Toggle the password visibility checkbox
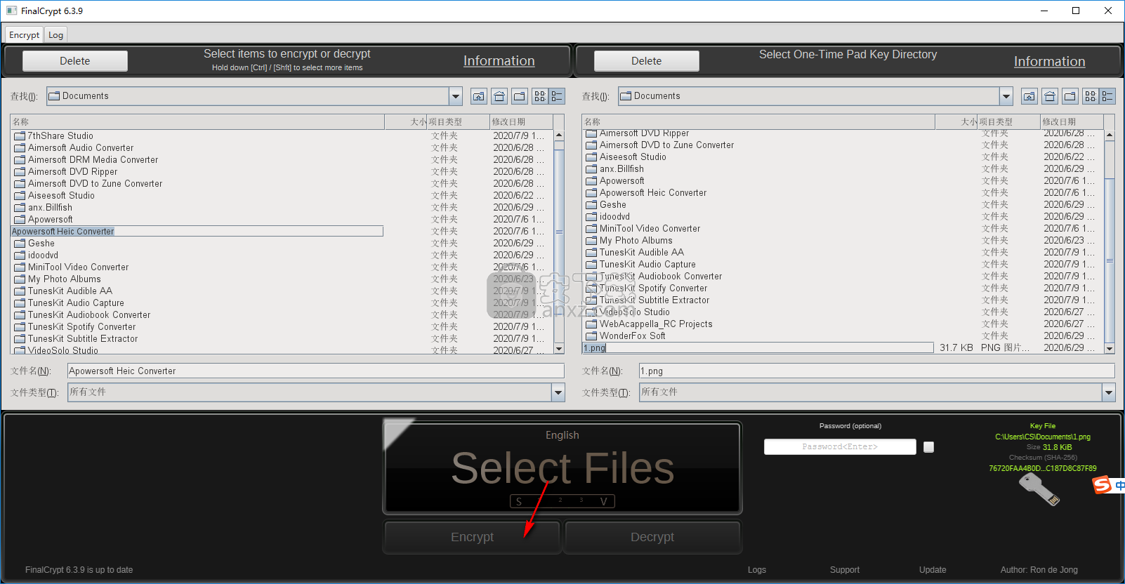 coord(928,447)
